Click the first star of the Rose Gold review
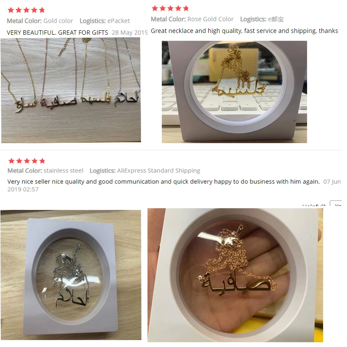347x347 pixels. (155, 8)
